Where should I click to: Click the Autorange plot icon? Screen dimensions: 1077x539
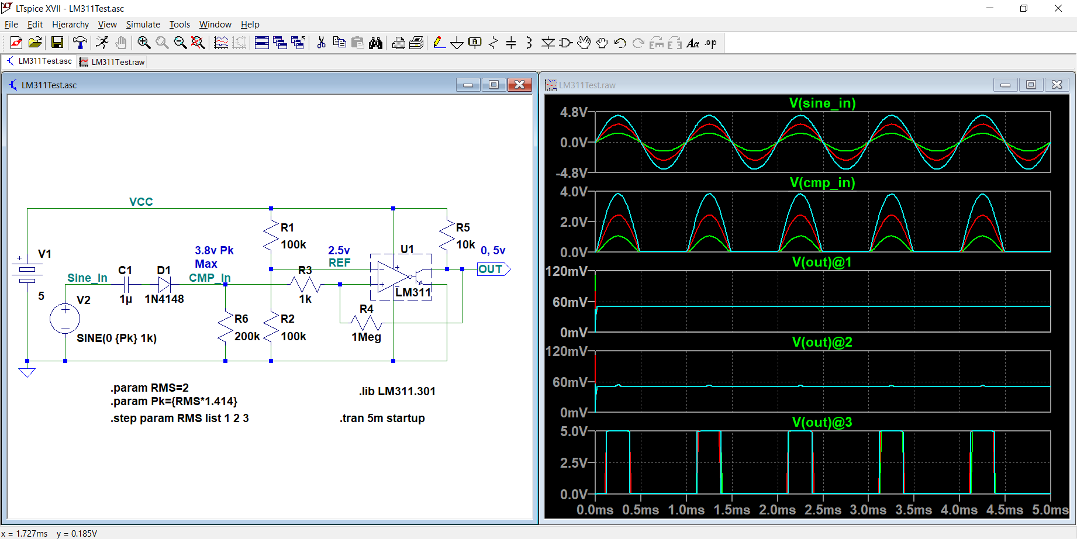(x=221, y=43)
